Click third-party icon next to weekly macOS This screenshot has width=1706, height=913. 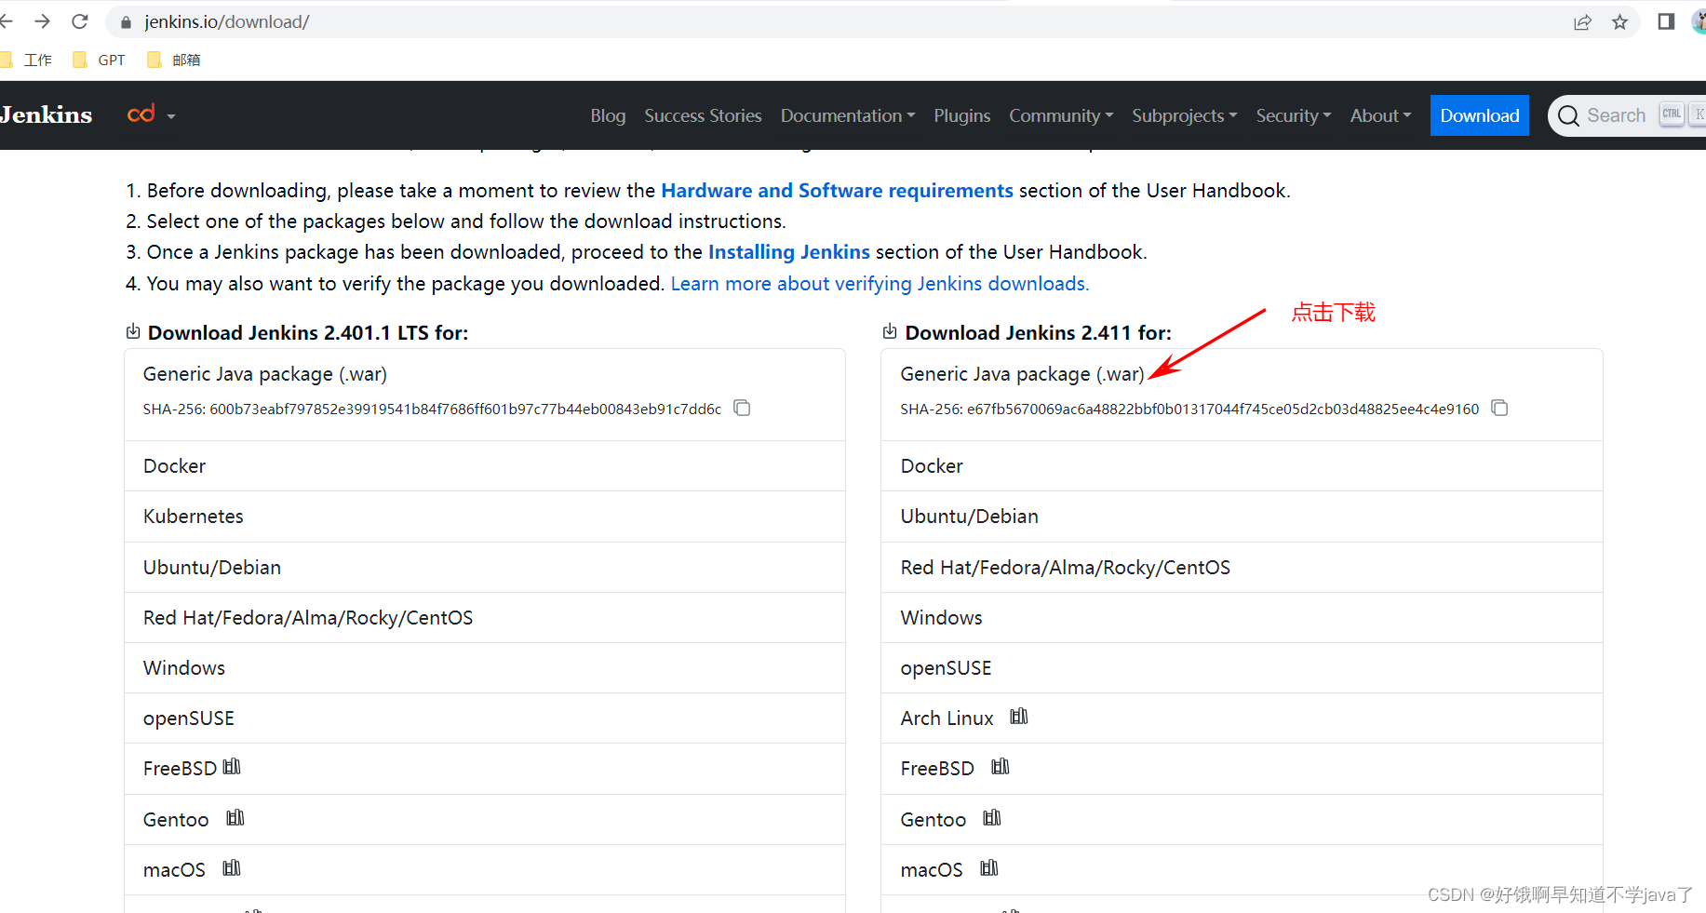989,868
